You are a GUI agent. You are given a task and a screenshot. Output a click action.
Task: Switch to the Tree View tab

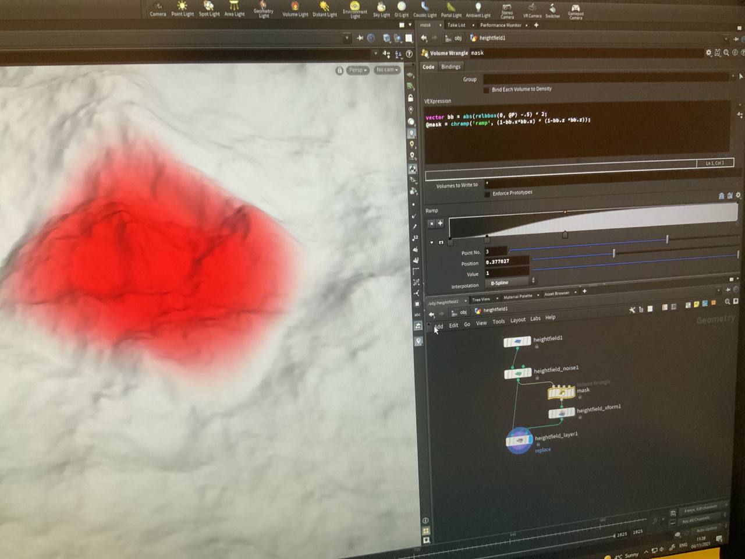[x=481, y=299]
